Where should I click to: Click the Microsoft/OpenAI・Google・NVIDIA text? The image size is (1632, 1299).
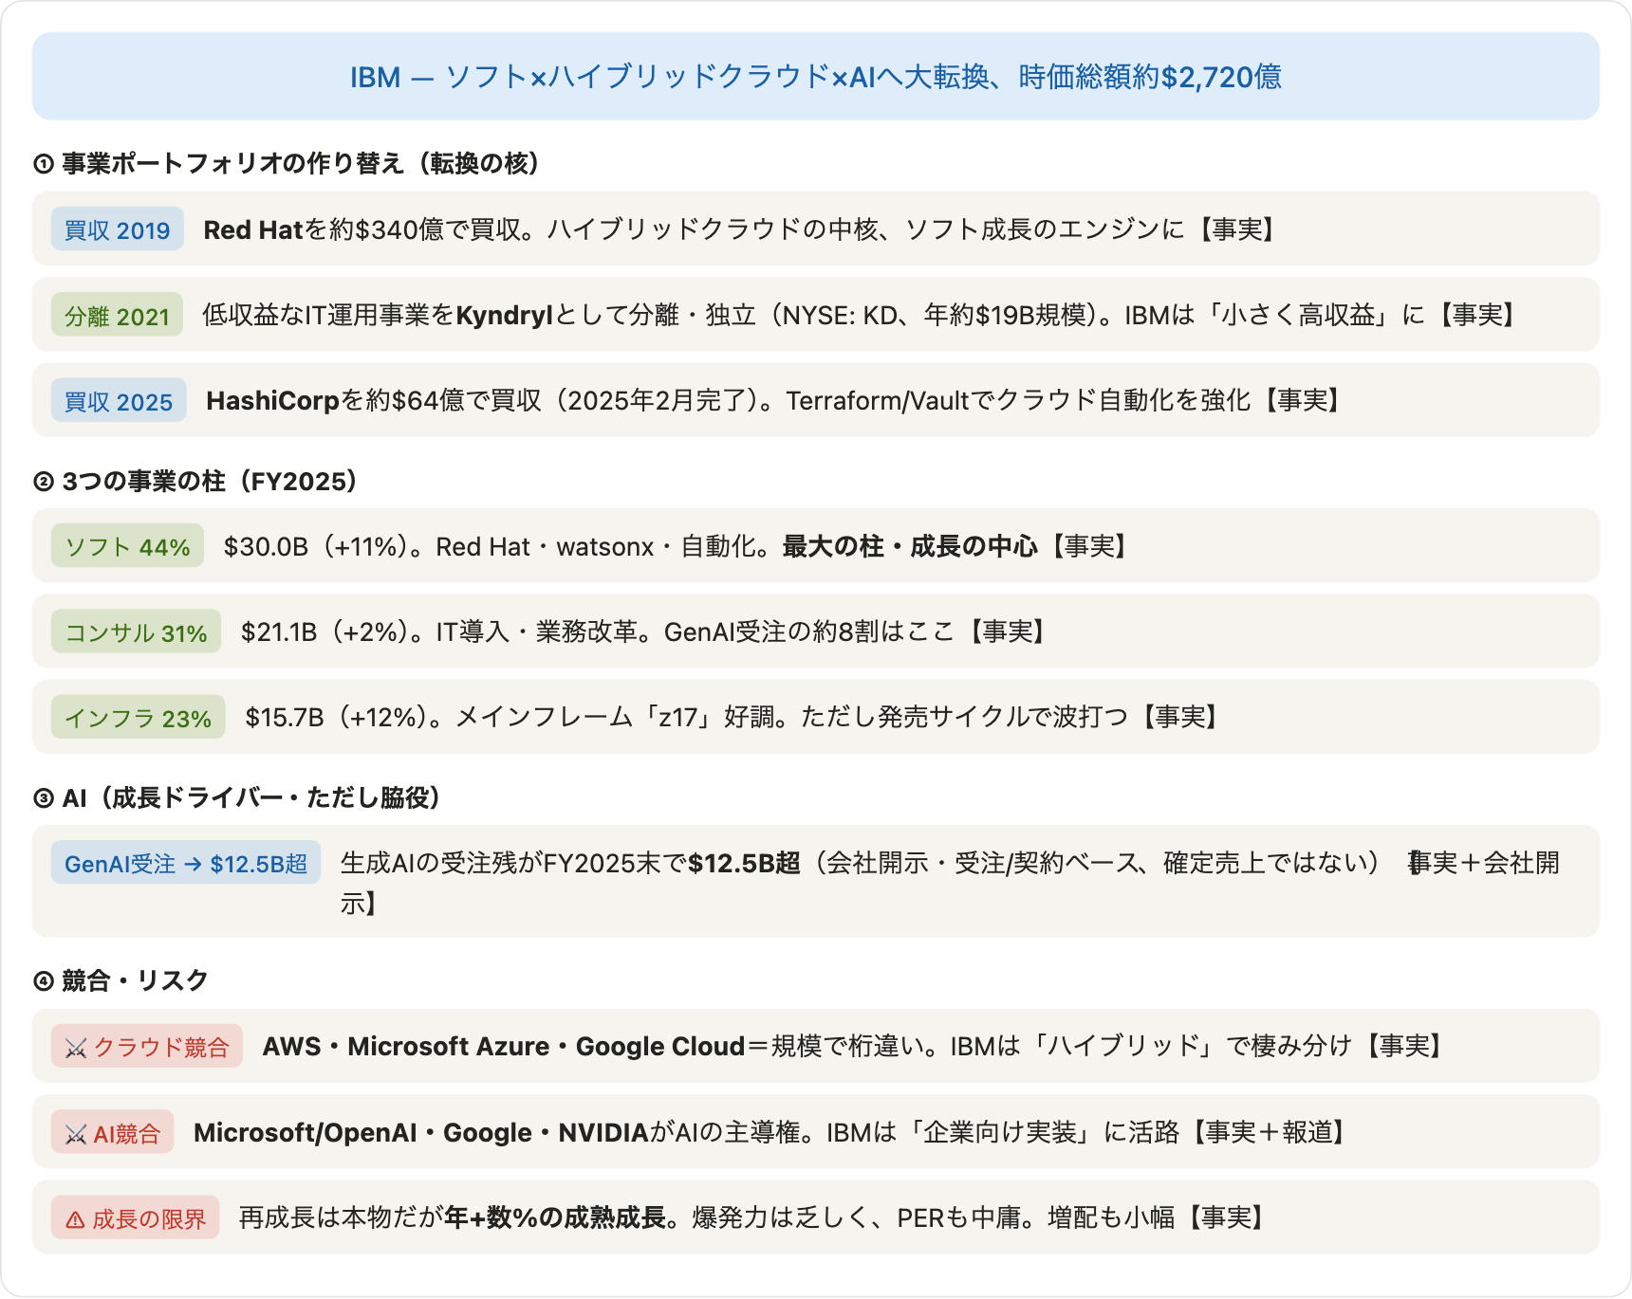[421, 1132]
